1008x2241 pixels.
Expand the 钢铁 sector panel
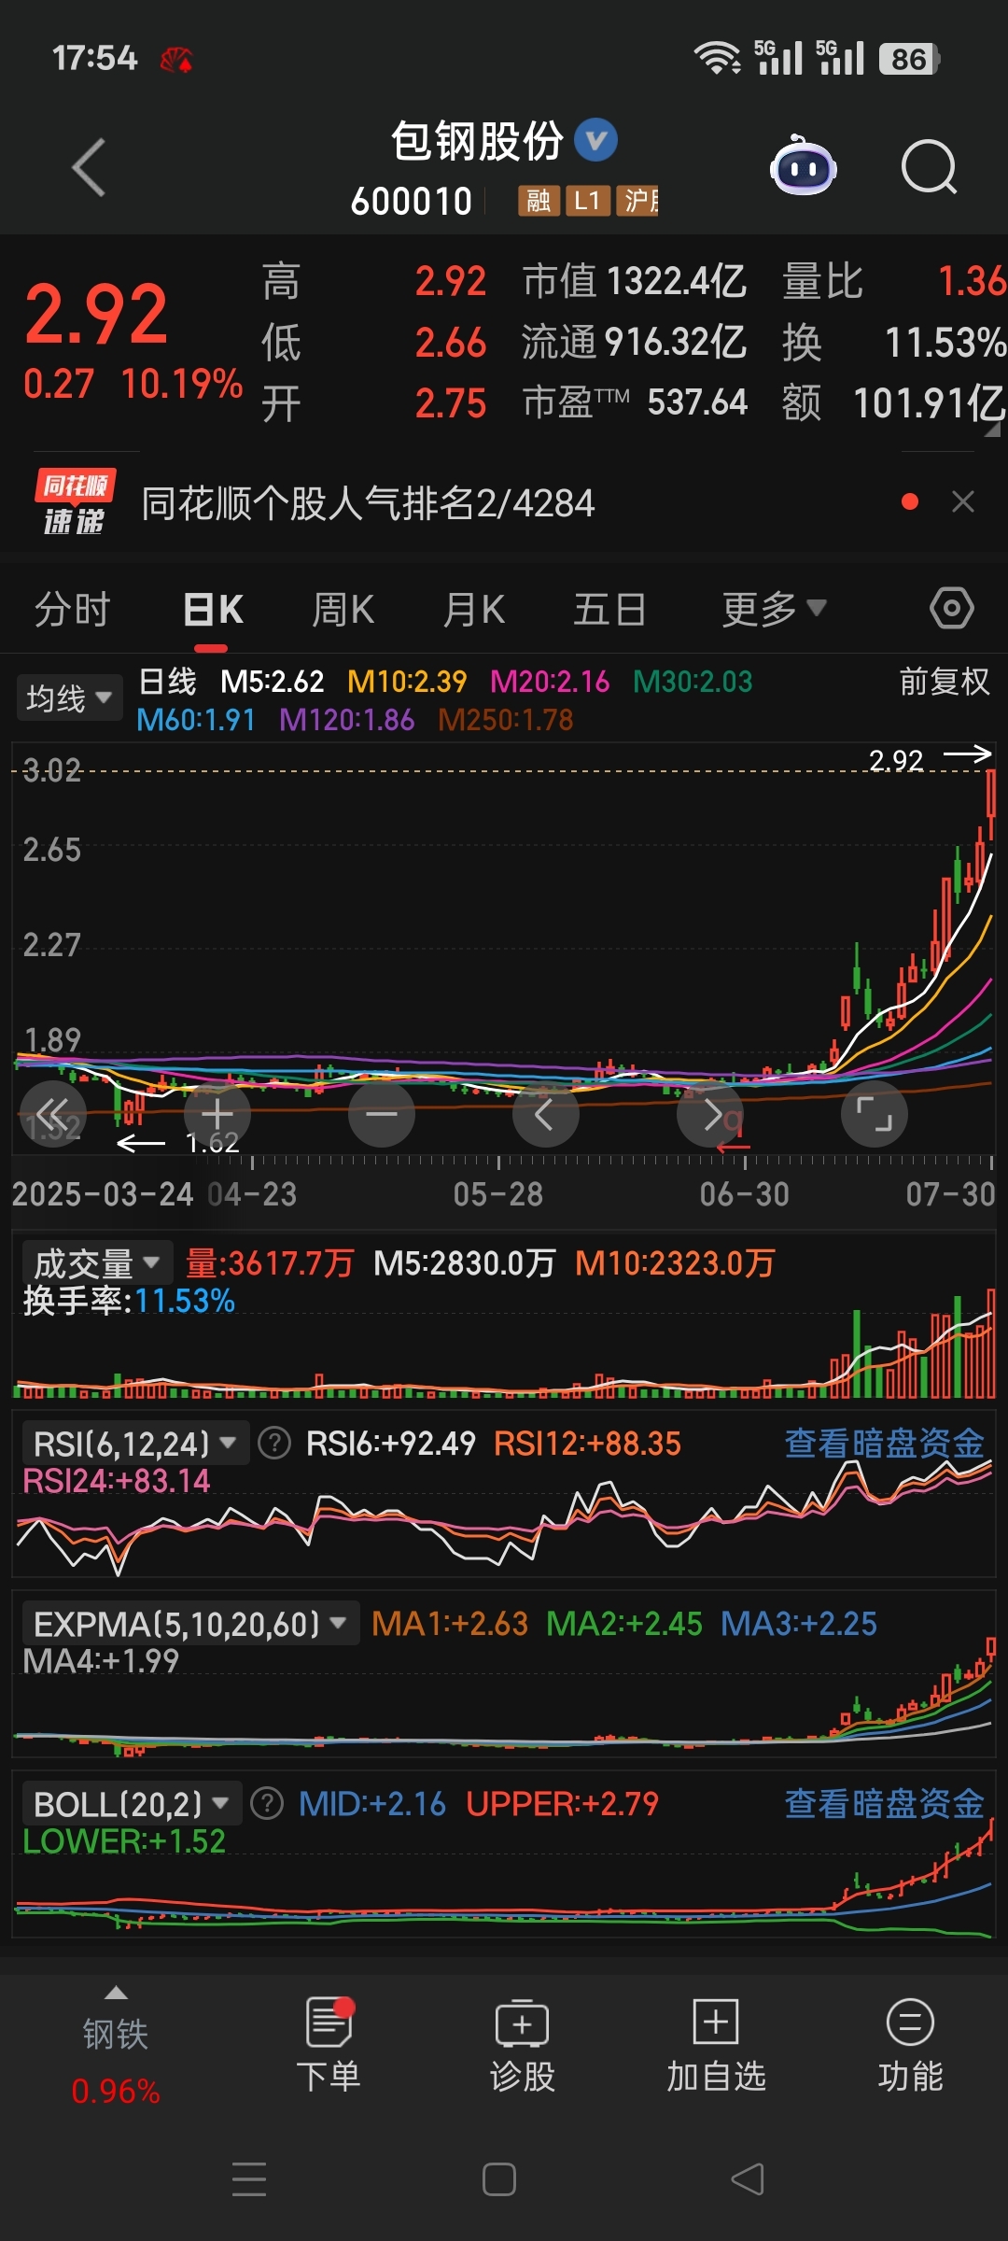click(116, 2044)
